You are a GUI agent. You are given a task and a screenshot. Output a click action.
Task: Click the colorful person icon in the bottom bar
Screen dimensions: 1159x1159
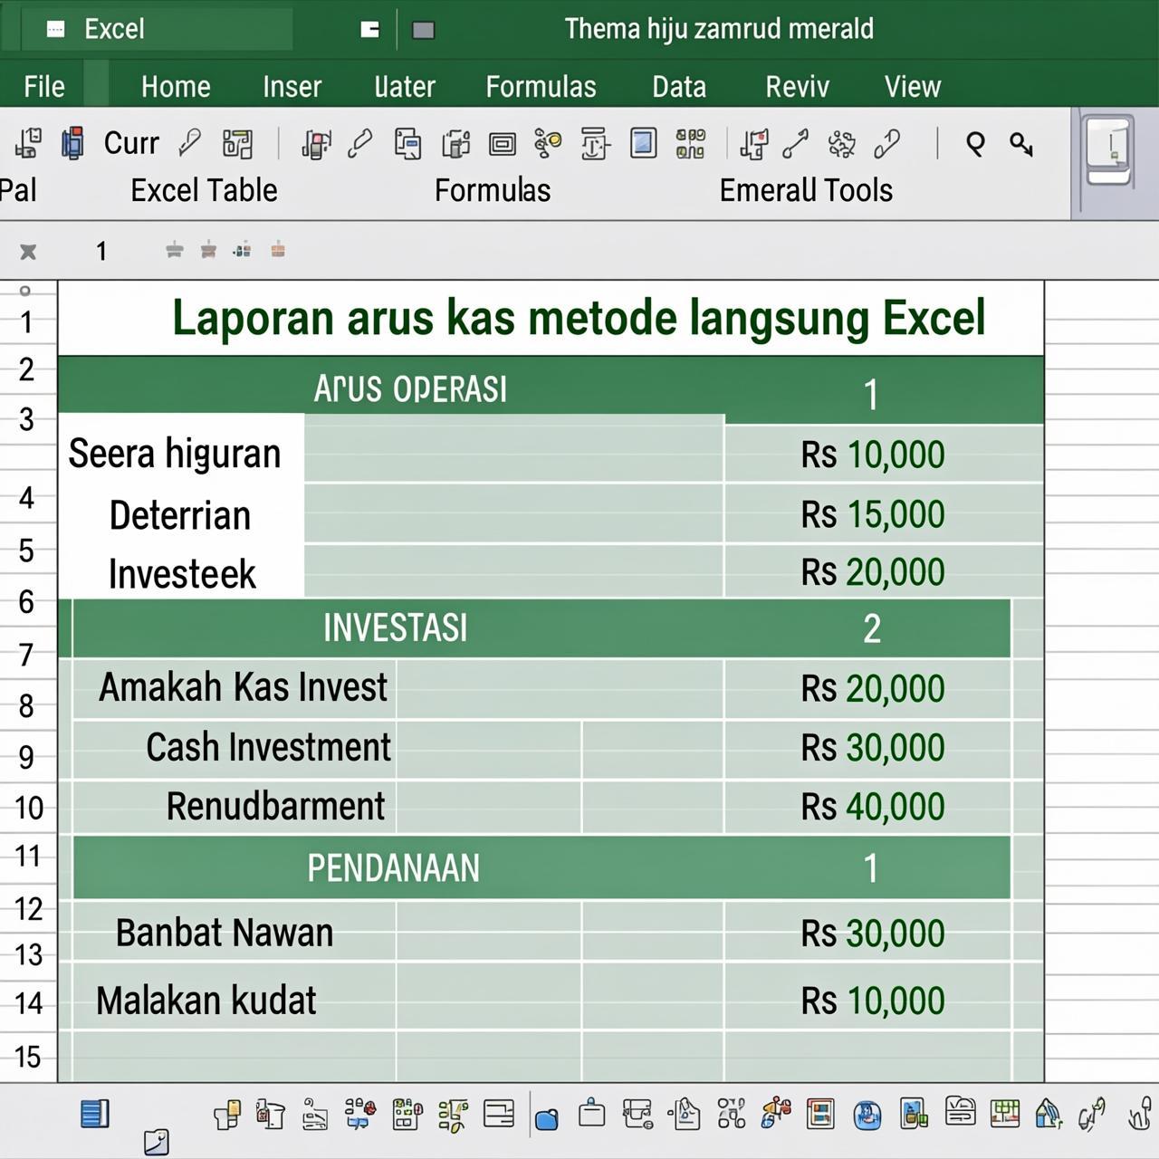pos(776,1113)
